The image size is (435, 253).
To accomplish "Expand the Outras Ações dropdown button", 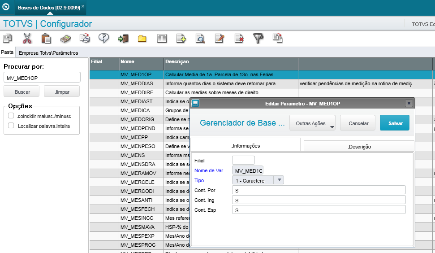I will tap(312, 123).
